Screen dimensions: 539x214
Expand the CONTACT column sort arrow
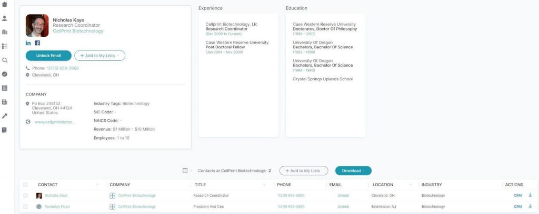click(x=97, y=185)
